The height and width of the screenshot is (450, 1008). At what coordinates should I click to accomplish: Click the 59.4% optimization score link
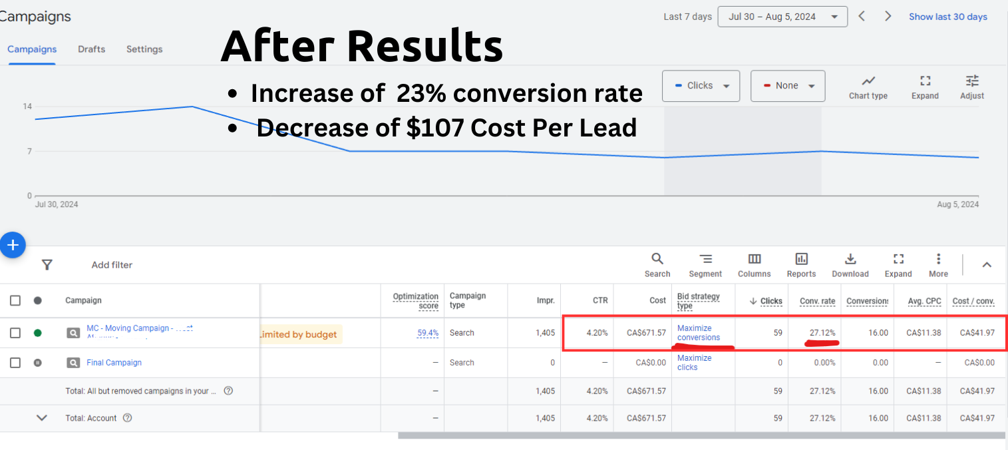point(428,333)
